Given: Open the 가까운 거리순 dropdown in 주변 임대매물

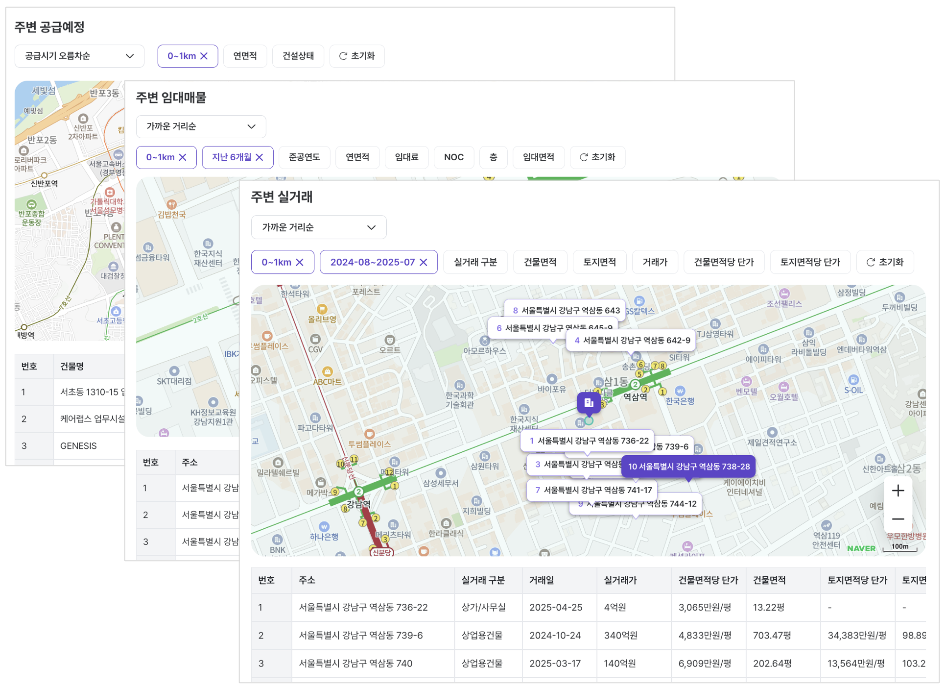Looking at the screenshot, I should 201,126.
